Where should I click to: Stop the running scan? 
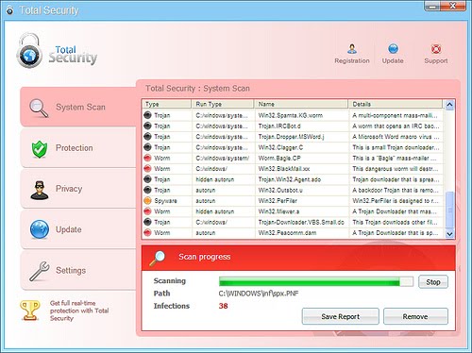(433, 282)
